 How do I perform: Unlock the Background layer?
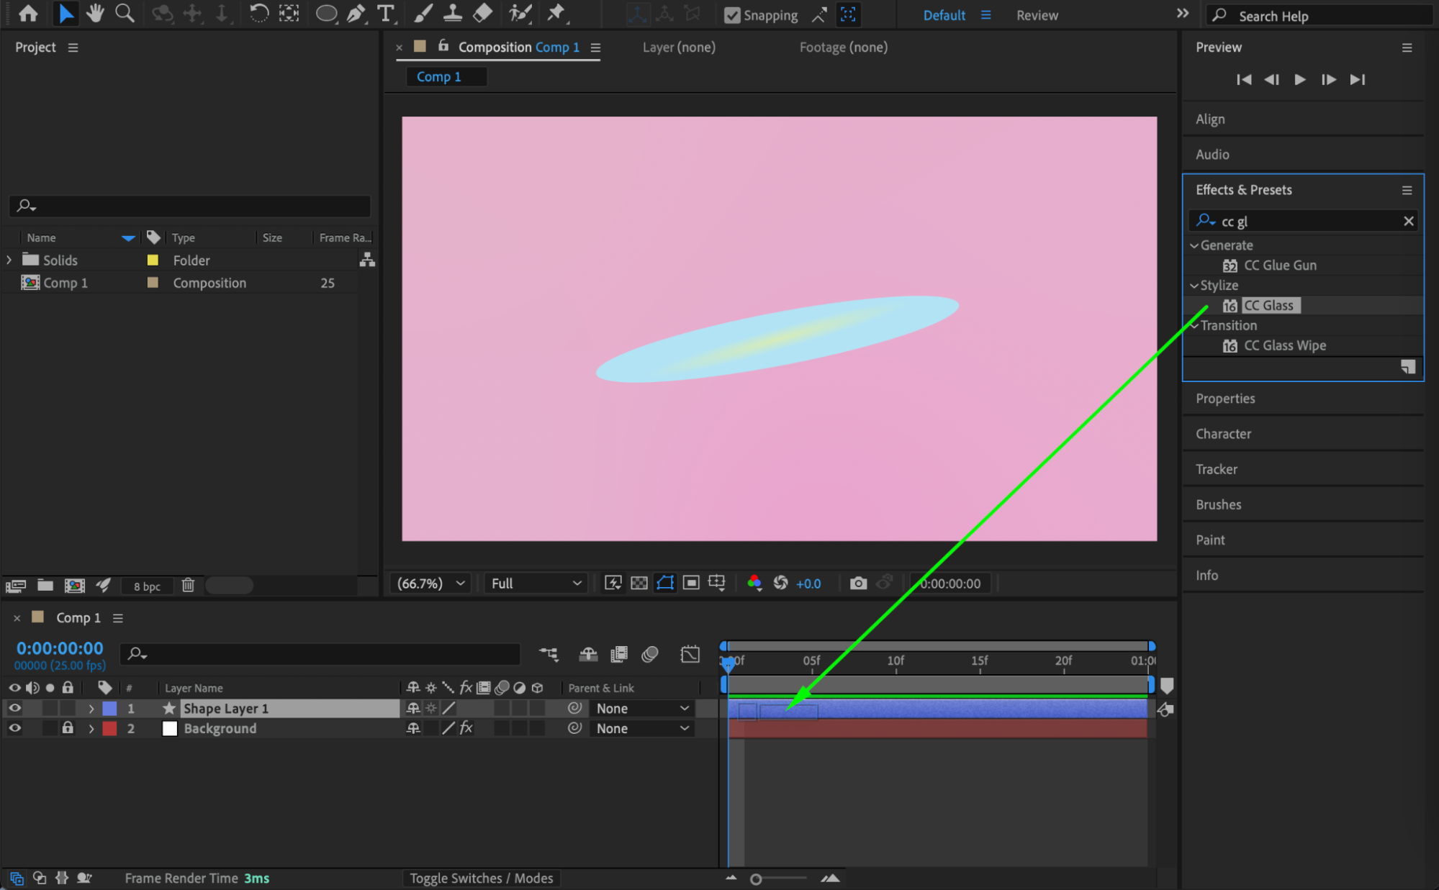pyautogui.click(x=68, y=728)
